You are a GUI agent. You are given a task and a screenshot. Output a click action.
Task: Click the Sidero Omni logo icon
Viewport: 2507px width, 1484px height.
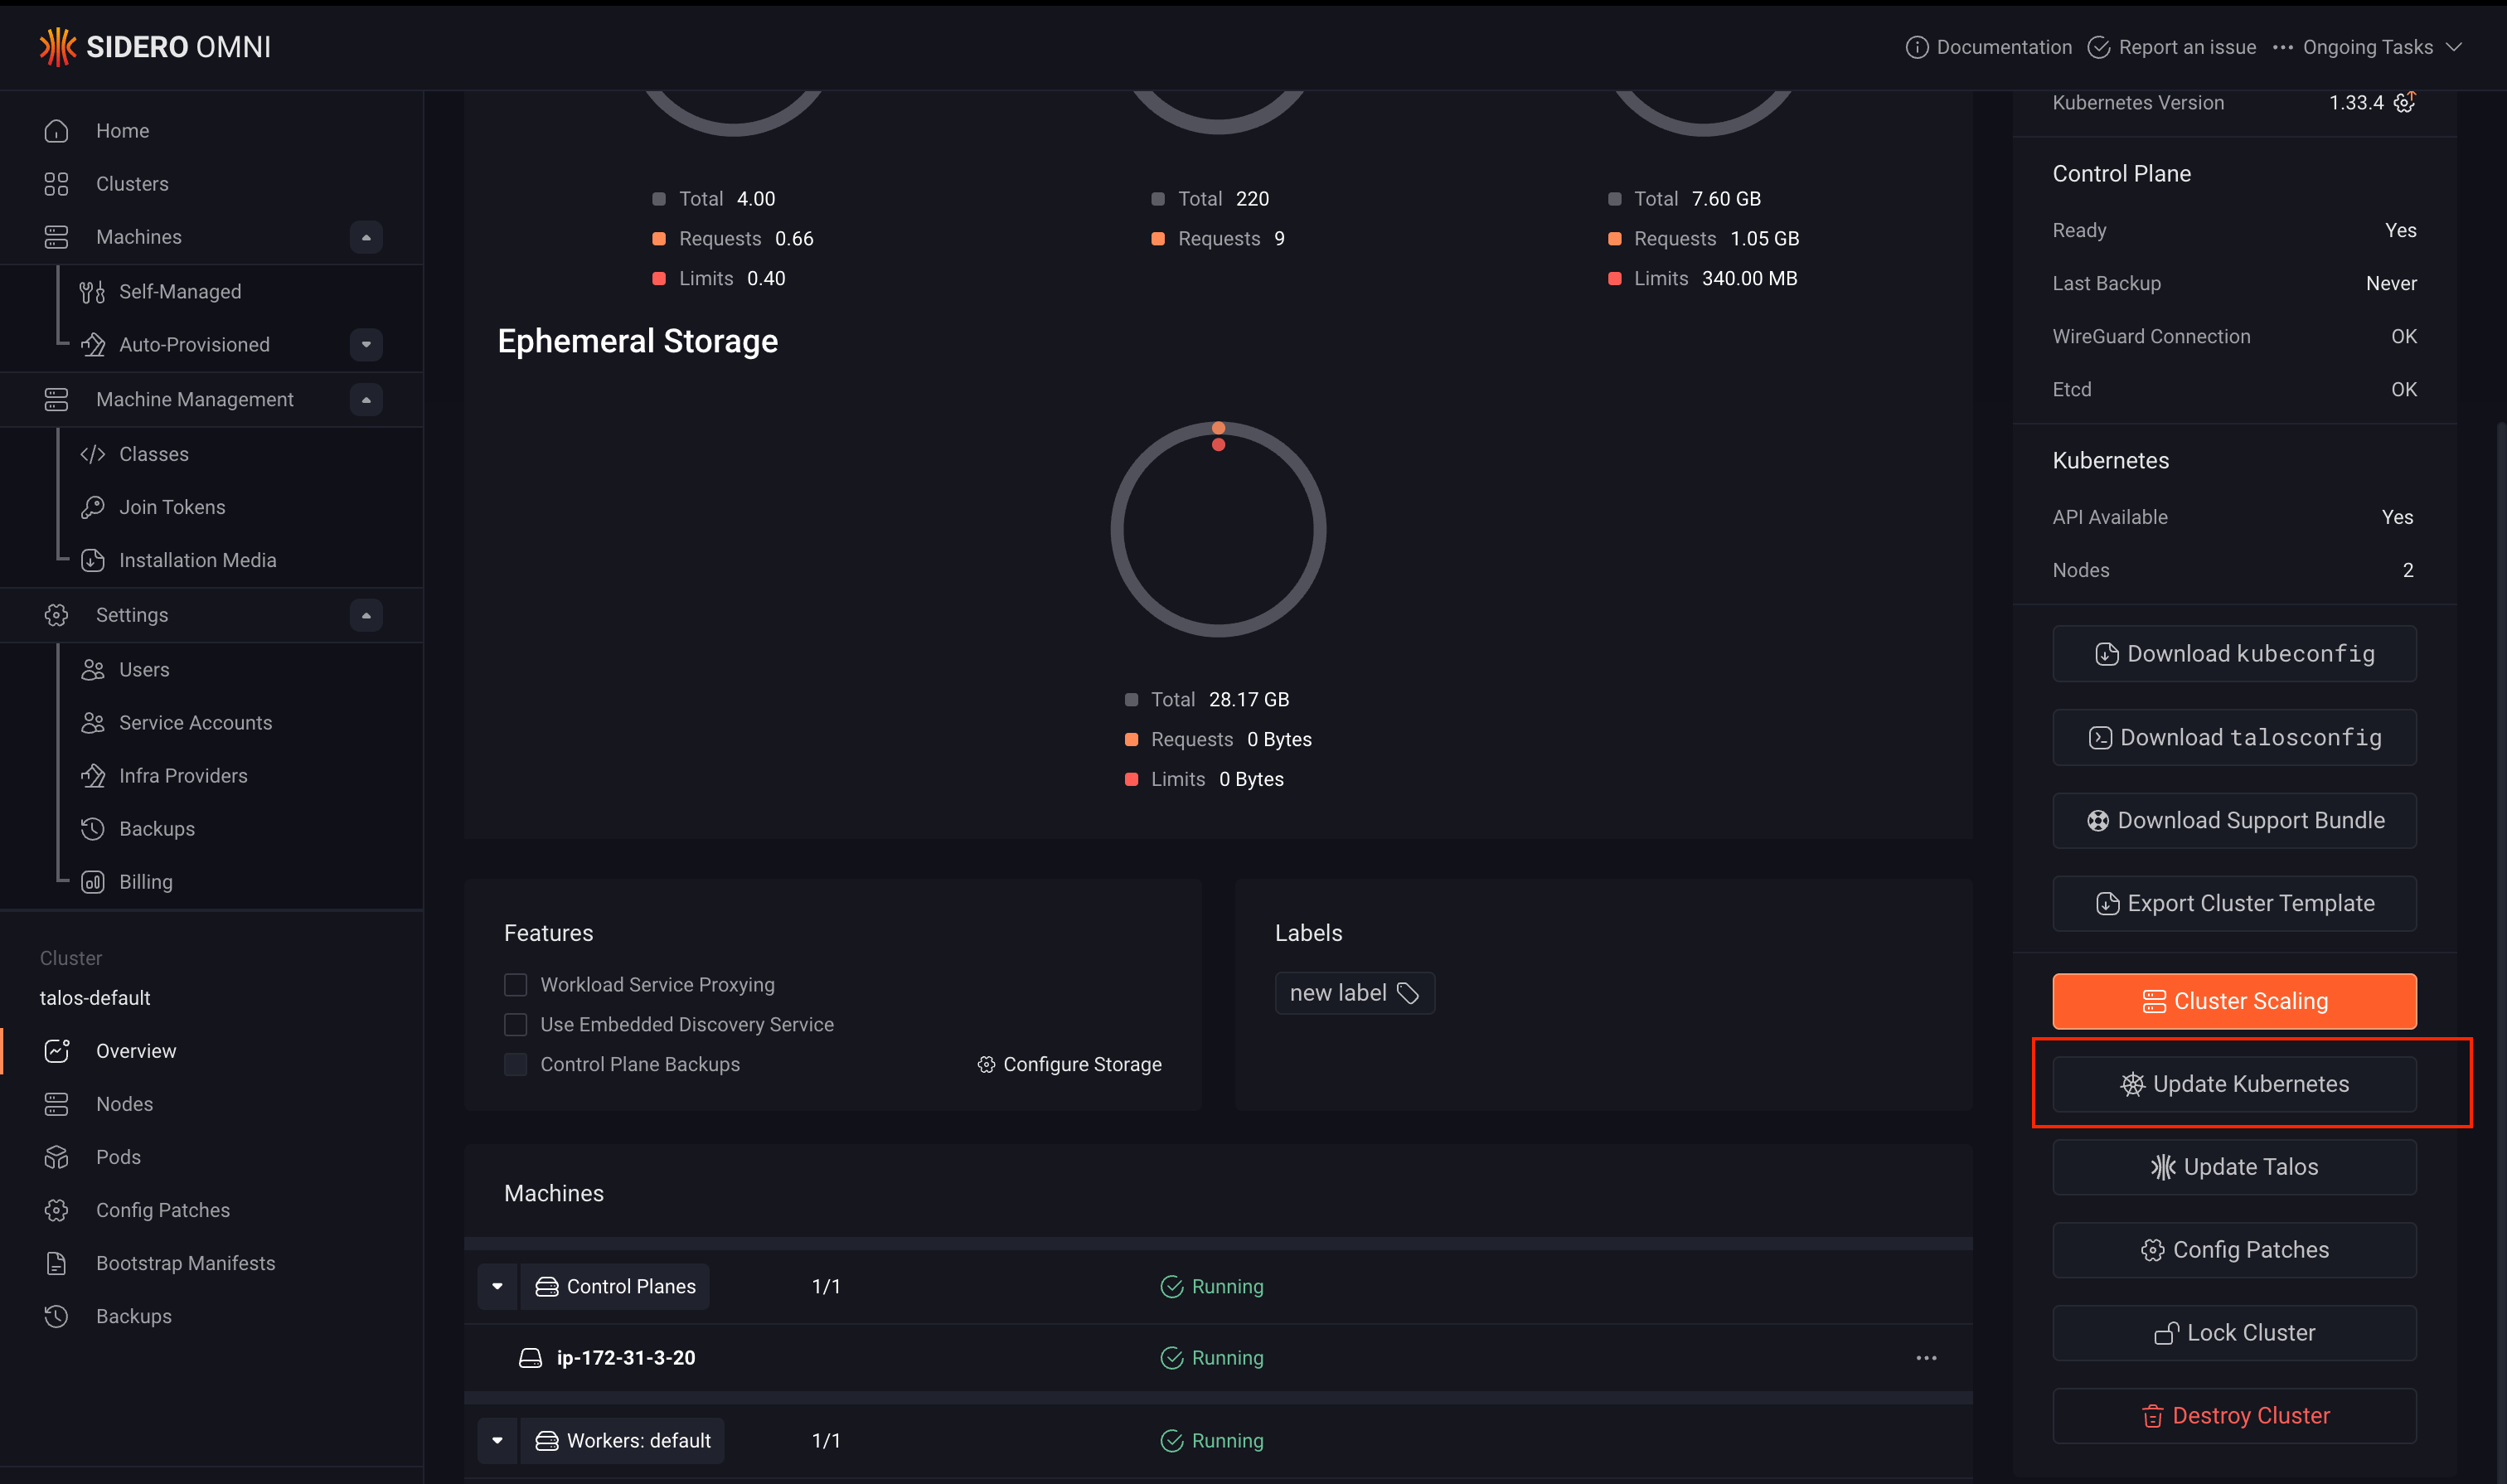click(x=57, y=47)
